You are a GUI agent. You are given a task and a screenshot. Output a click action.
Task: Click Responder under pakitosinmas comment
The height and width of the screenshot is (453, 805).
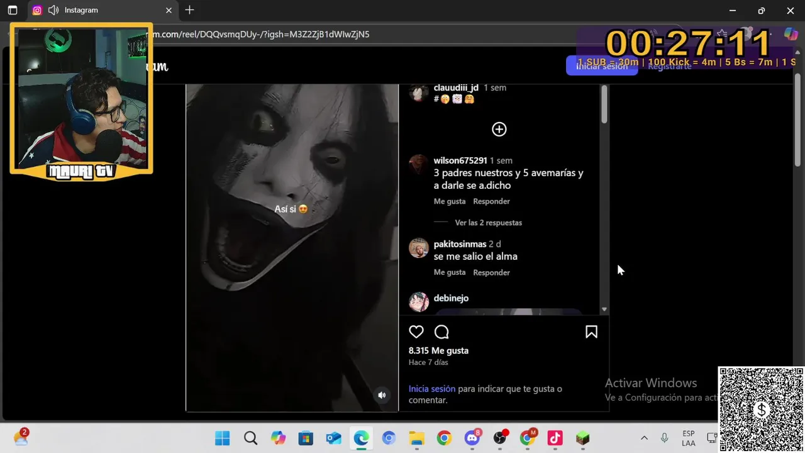tap(491, 272)
